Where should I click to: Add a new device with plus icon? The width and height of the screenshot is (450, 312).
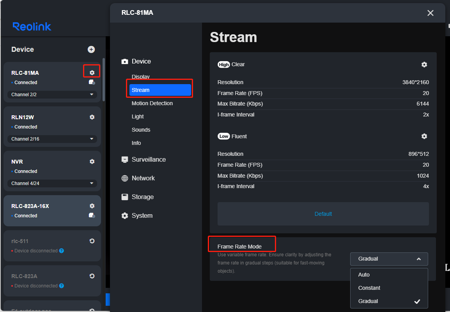pos(91,49)
